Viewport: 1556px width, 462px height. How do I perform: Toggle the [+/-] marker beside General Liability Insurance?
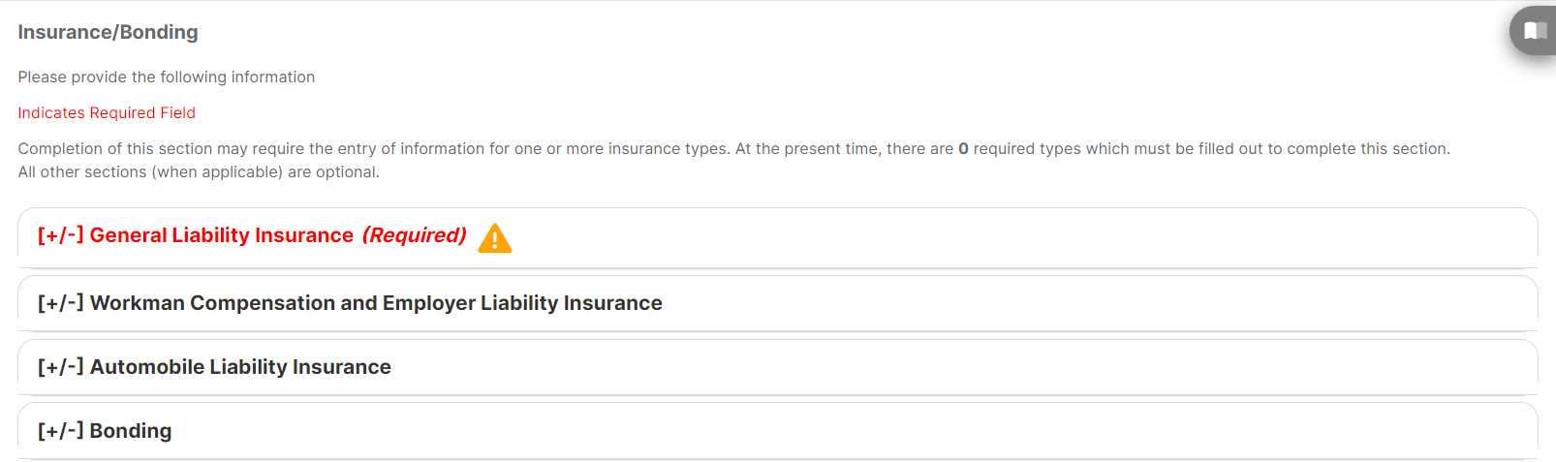pyautogui.click(x=60, y=235)
